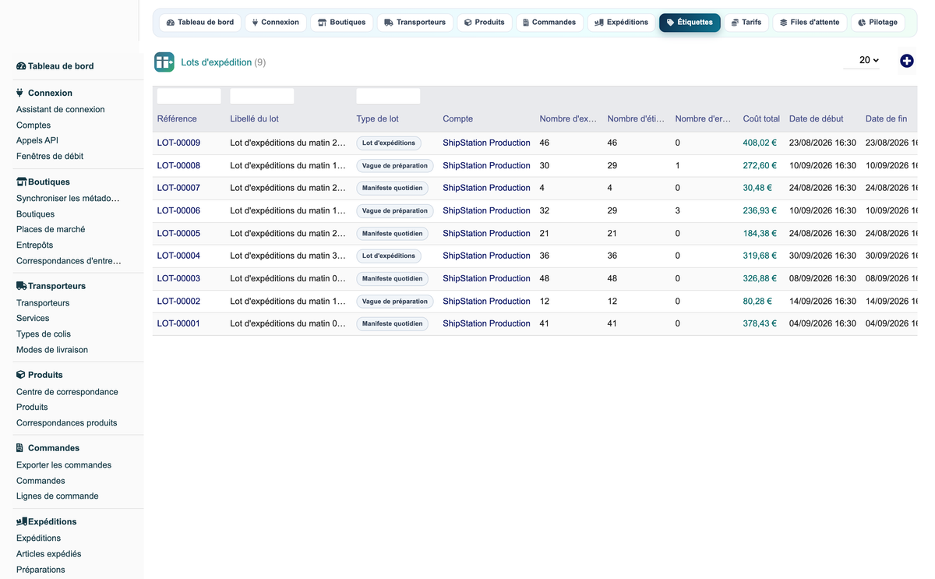
Task: Click the plus icon to add a lot
Action: click(x=906, y=61)
